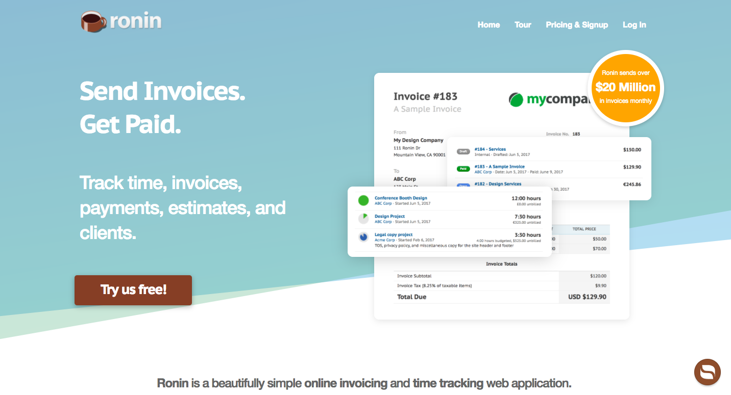Image resolution: width=731 pixels, height=395 pixels.
Task: Click the green Paid status badge
Action: 463,168
